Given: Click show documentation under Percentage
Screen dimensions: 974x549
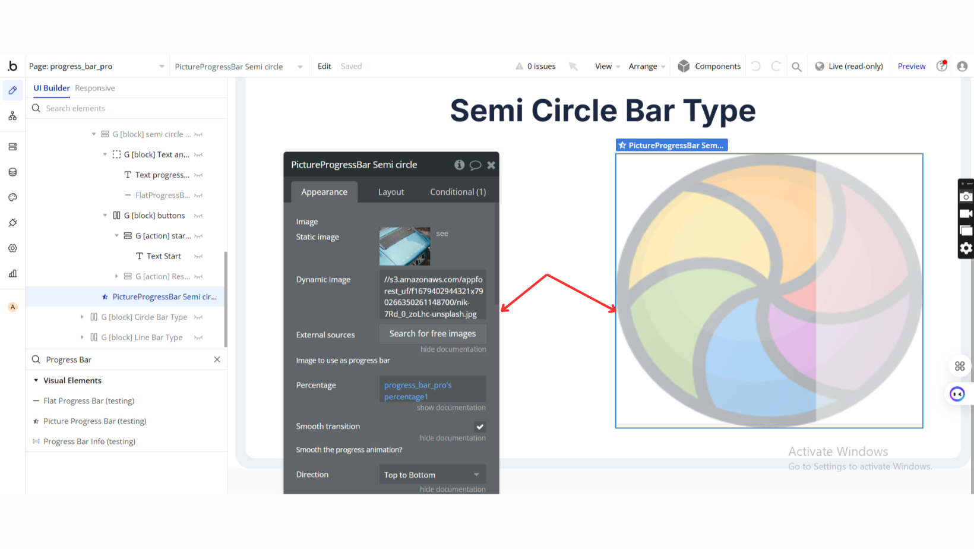Looking at the screenshot, I should [451, 408].
